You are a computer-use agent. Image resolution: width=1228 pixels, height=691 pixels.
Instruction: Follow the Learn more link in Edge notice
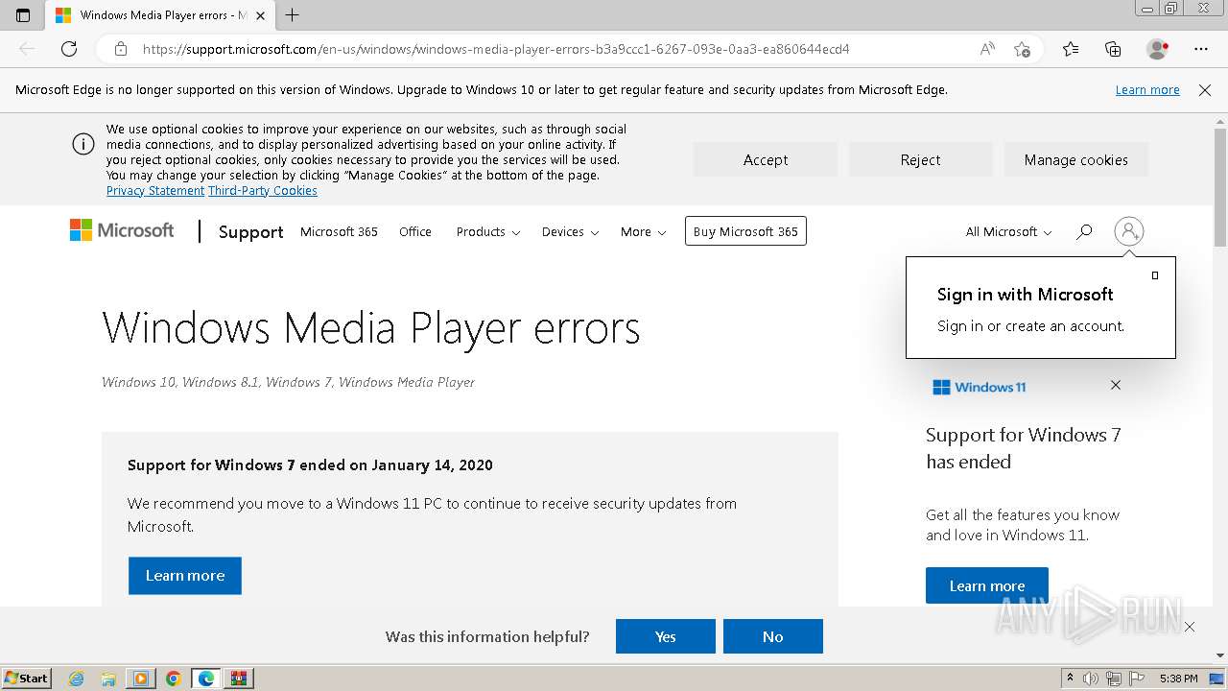(x=1147, y=89)
